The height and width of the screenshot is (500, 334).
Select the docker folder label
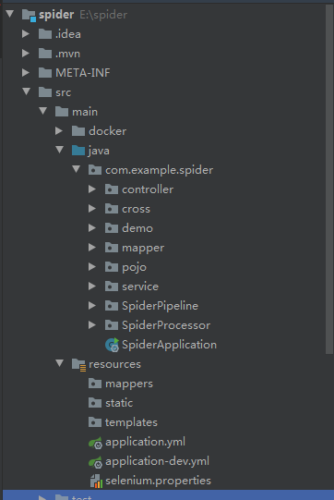(x=108, y=131)
